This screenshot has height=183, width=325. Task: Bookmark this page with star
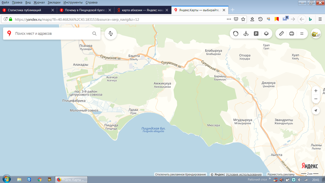[x=243, y=19]
